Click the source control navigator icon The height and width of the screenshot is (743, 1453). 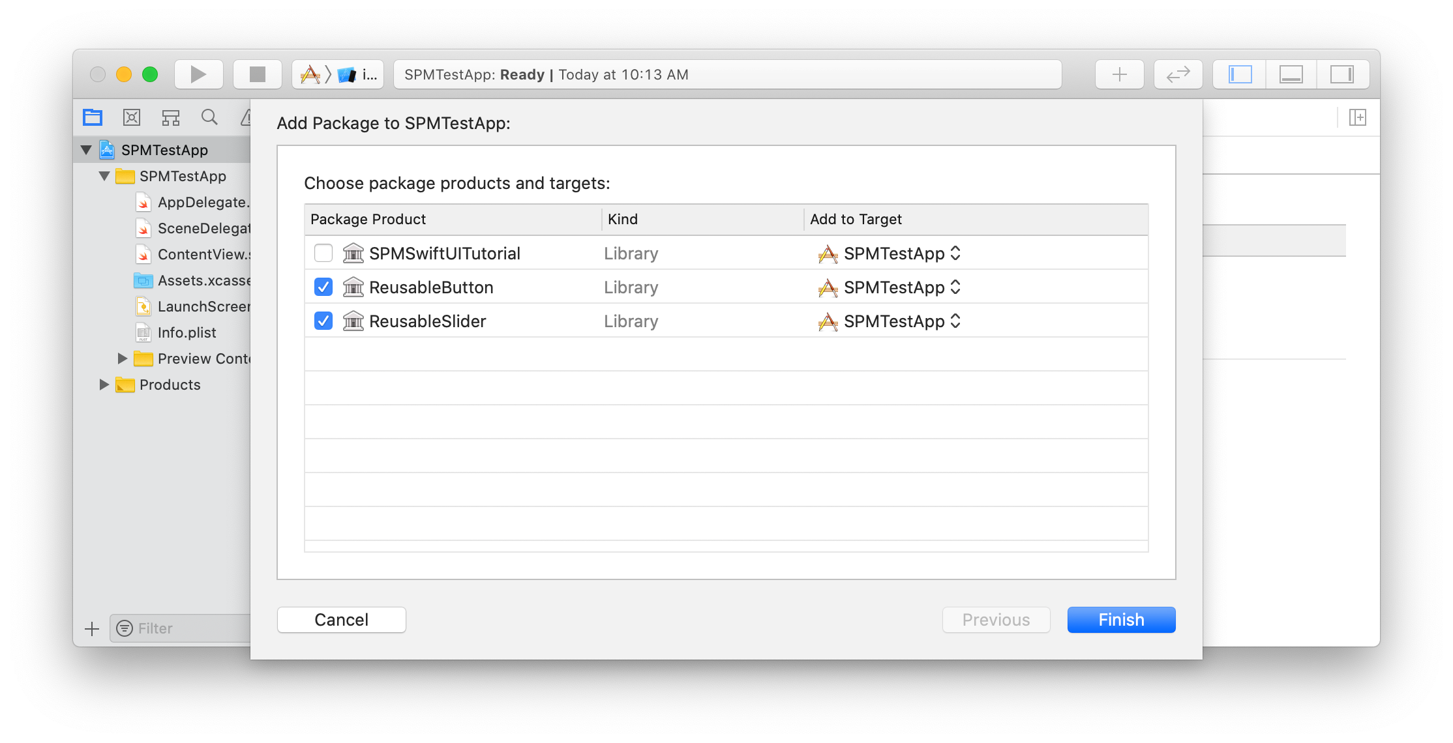pos(131,117)
